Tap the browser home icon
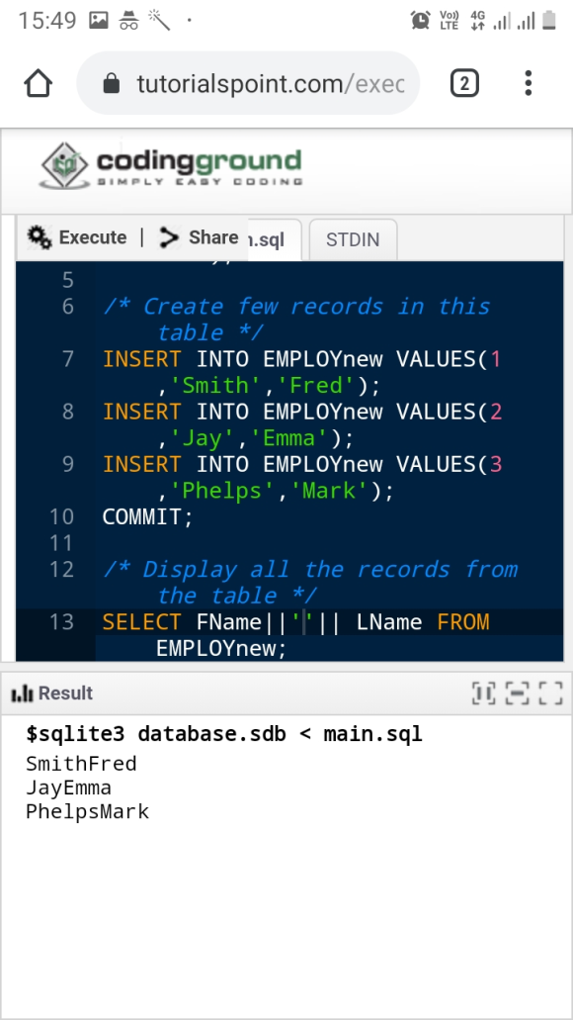Screen dimensions: 573x1020 click(x=39, y=83)
